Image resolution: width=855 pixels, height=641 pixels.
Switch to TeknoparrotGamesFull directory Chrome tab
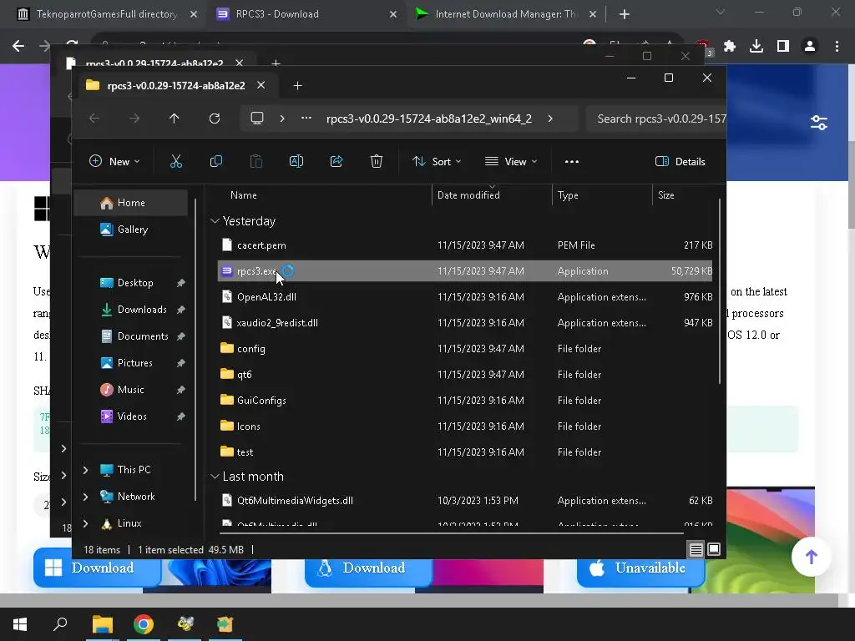click(107, 14)
